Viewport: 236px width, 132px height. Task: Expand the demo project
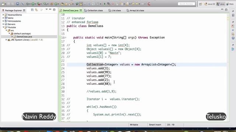[3, 18]
